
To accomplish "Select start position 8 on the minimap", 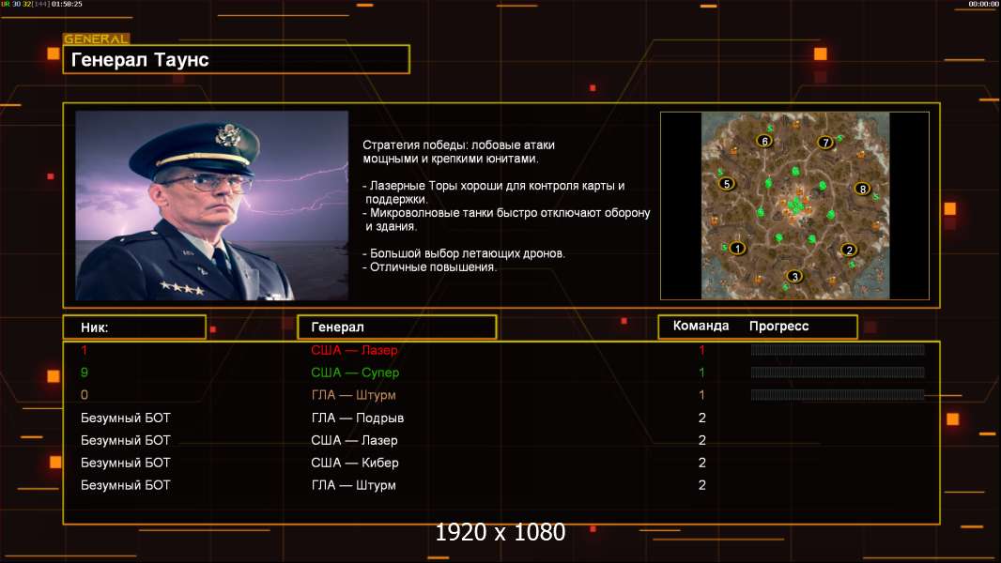I will pos(862,189).
